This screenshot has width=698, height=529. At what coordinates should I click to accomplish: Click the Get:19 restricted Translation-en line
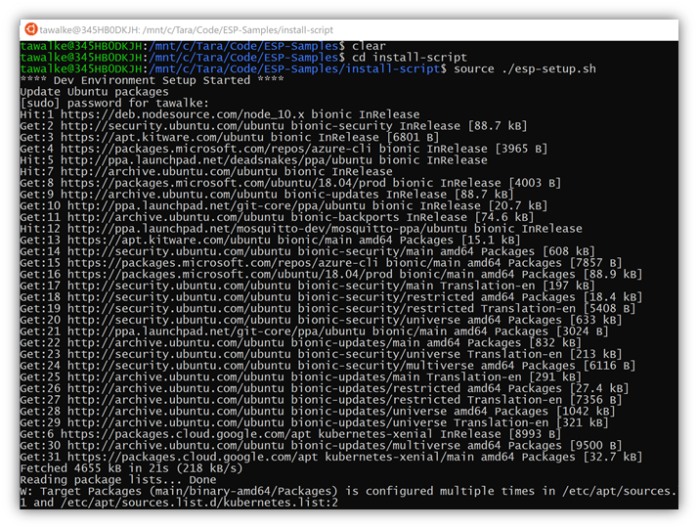pos(327,309)
